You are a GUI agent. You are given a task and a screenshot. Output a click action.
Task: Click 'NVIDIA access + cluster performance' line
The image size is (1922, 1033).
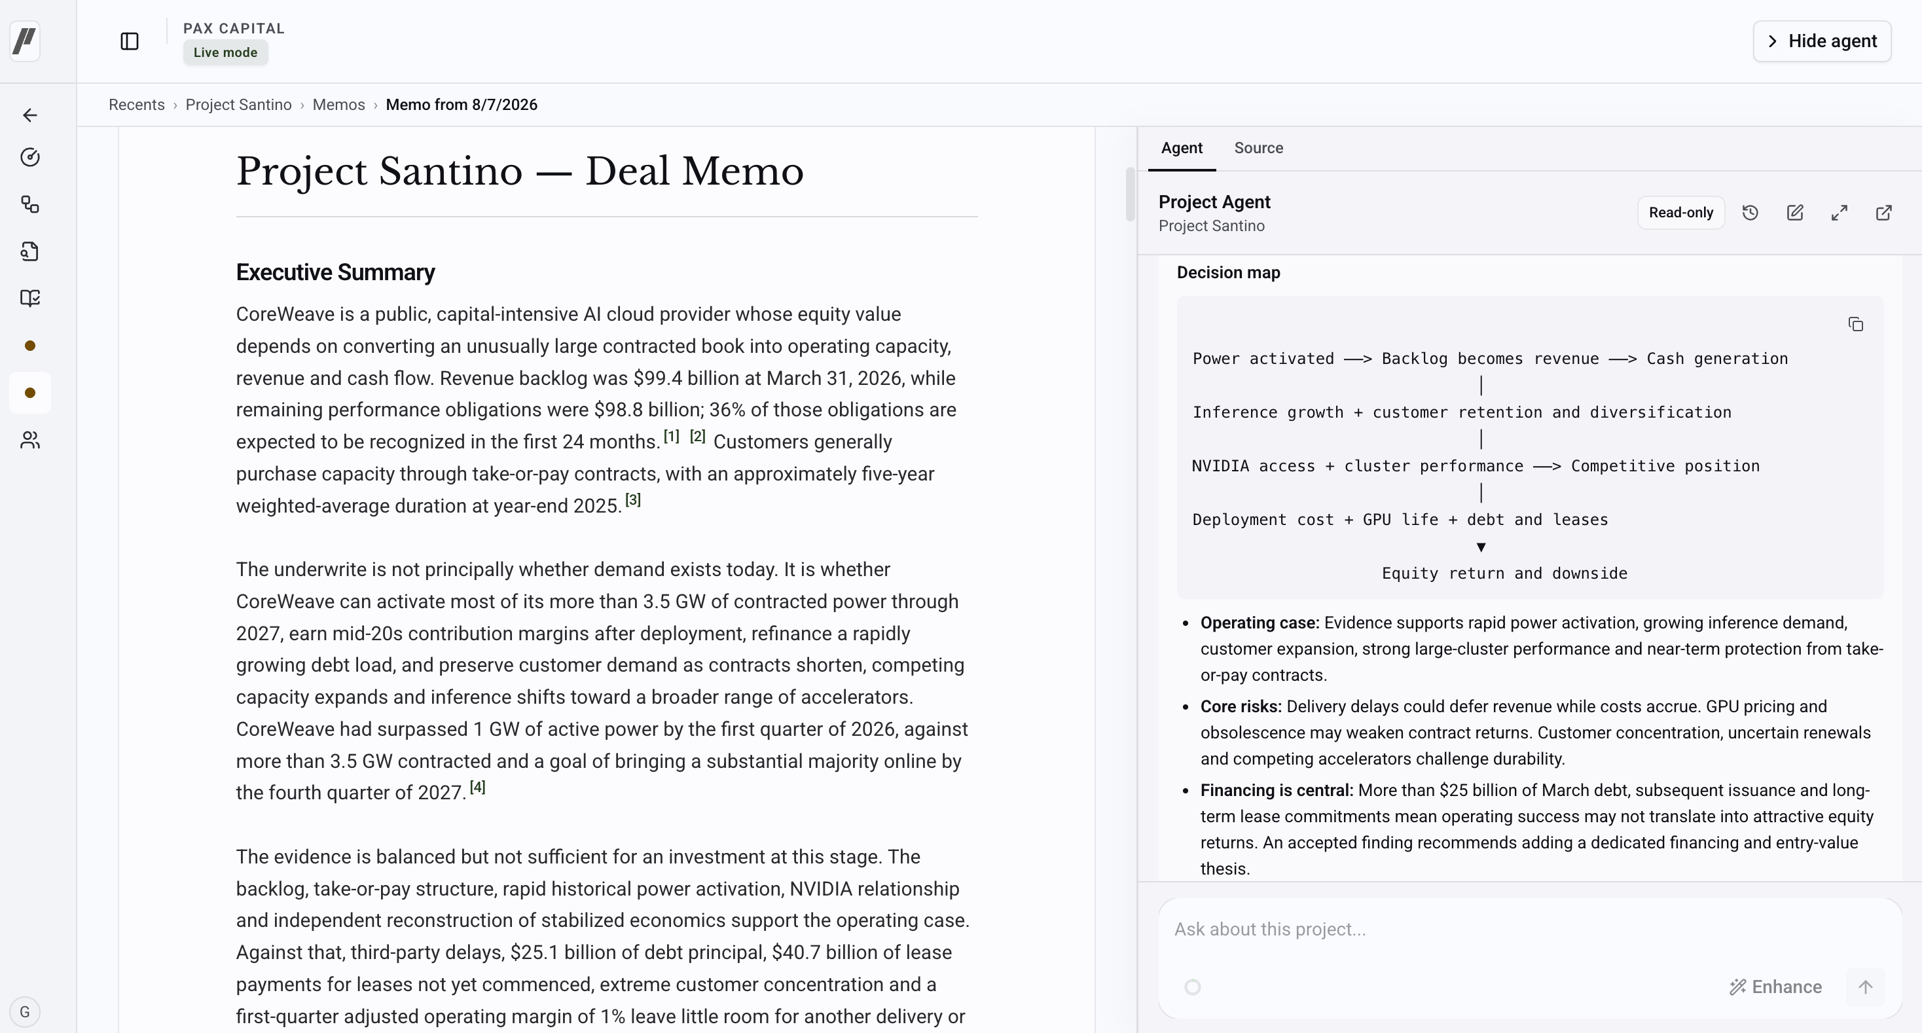pyautogui.click(x=1476, y=465)
